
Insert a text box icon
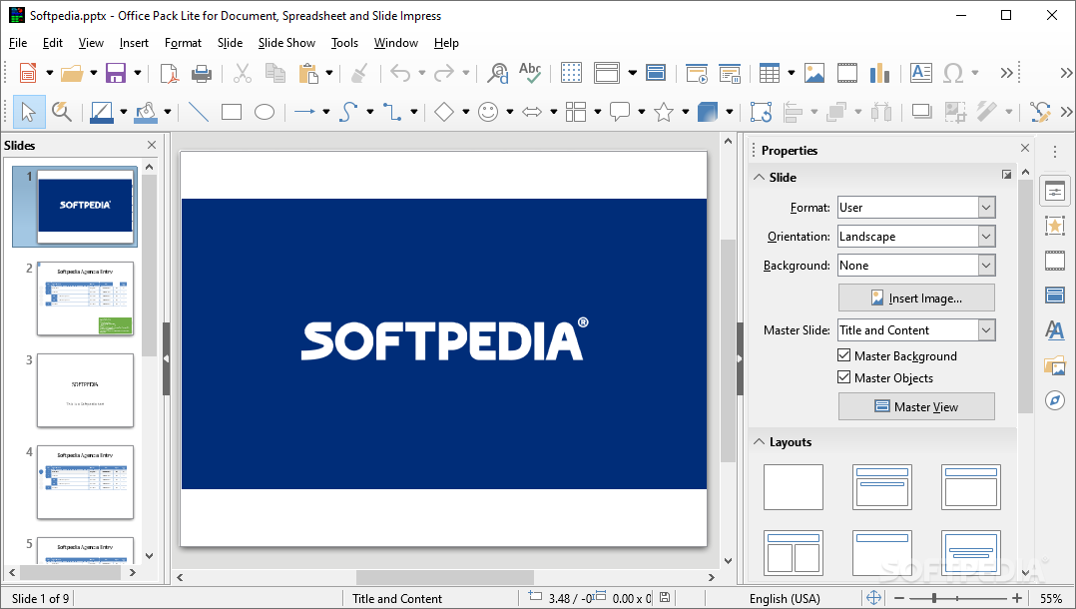tap(921, 73)
